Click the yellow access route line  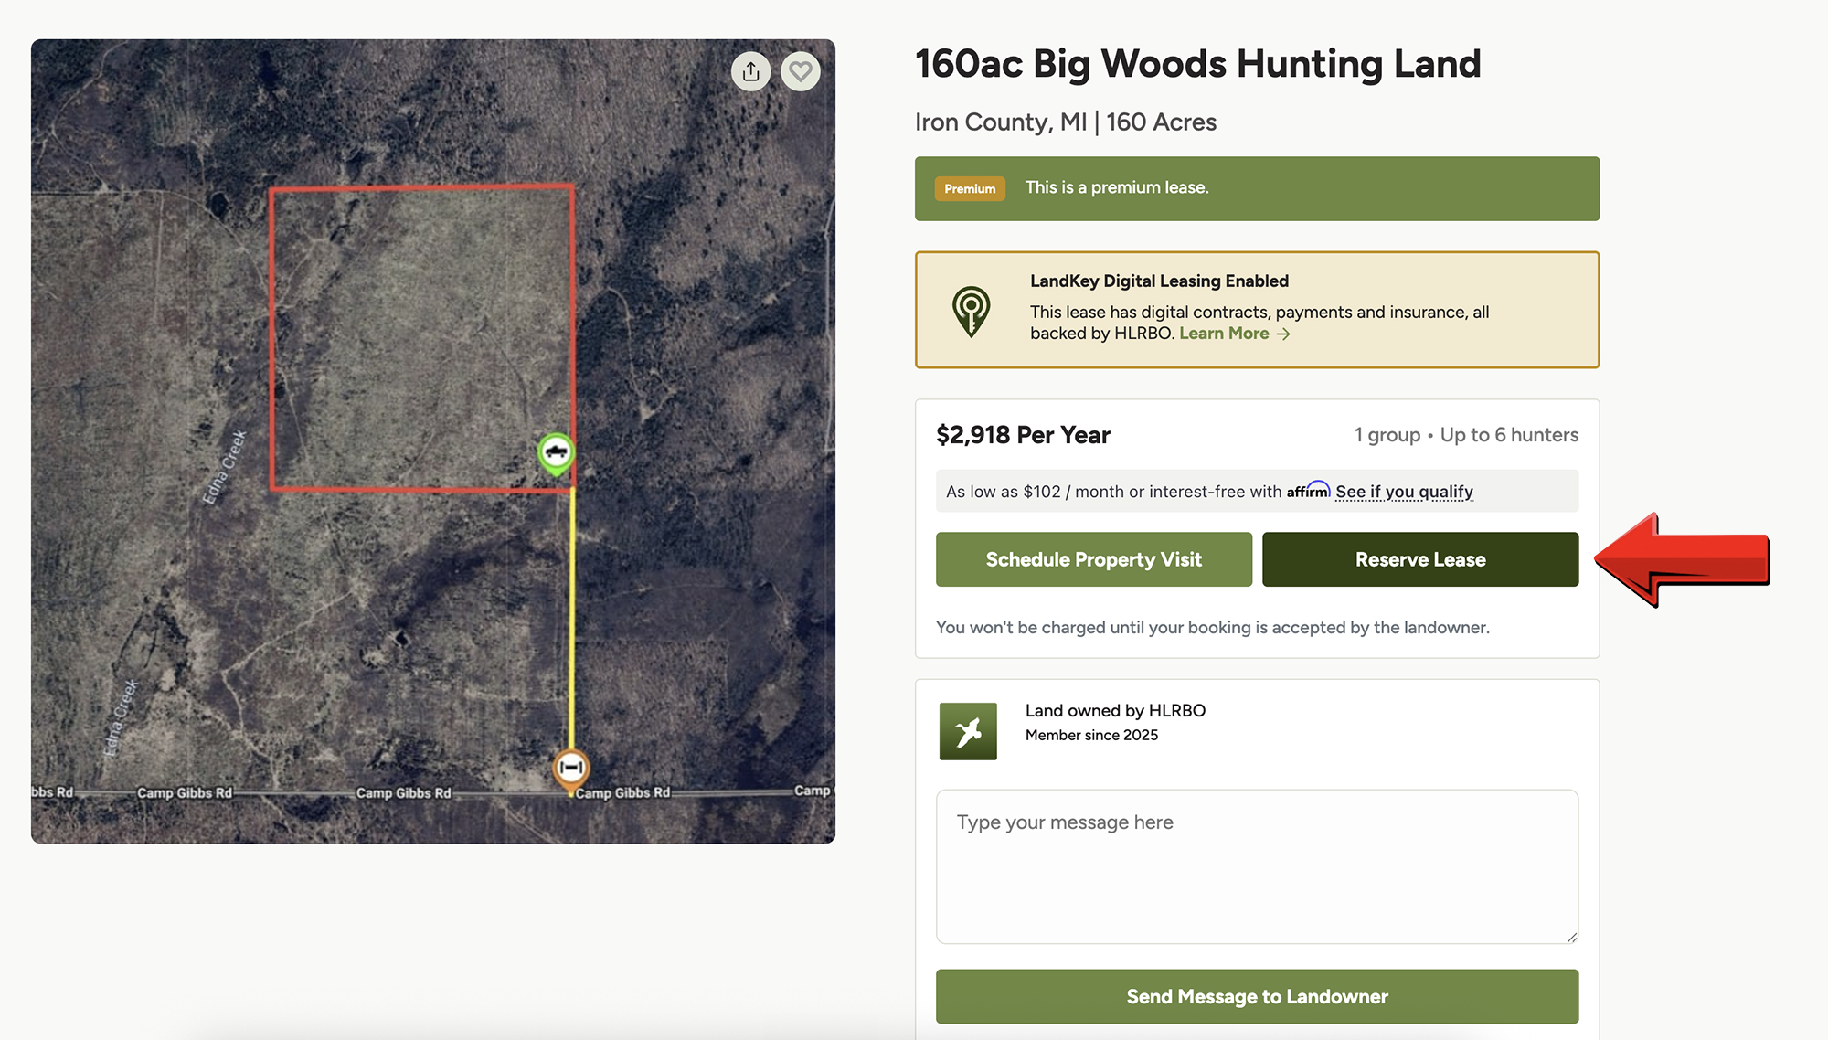pyautogui.click(x=573, y=621)
